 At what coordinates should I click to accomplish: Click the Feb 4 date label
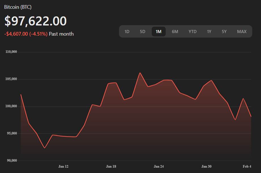pyautogui.click(x=247, y=166)
